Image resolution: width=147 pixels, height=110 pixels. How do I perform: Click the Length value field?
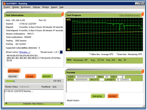click(x=123, y=79)
